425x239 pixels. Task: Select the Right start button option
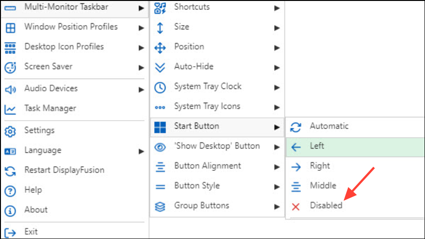click(x=320, y=166)
